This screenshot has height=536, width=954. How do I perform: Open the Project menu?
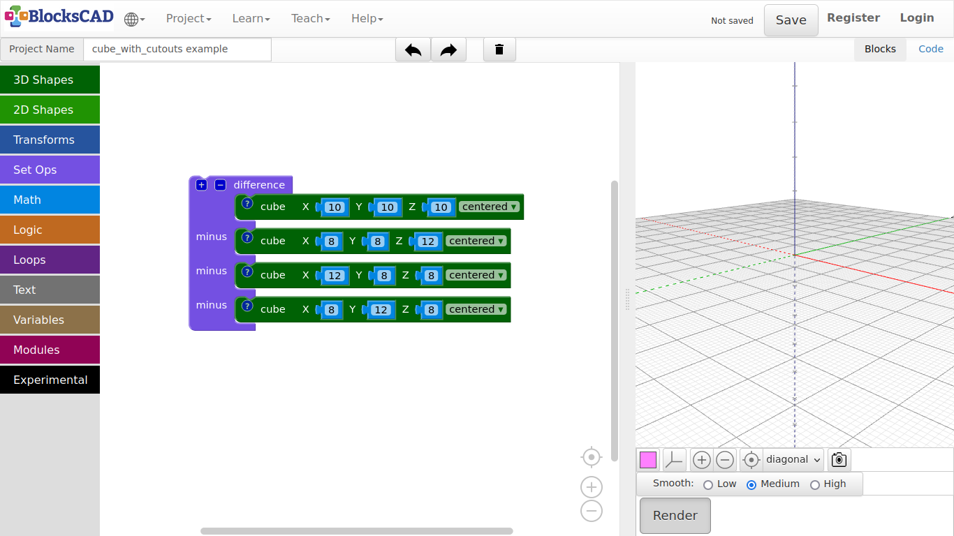pos(188,19)
